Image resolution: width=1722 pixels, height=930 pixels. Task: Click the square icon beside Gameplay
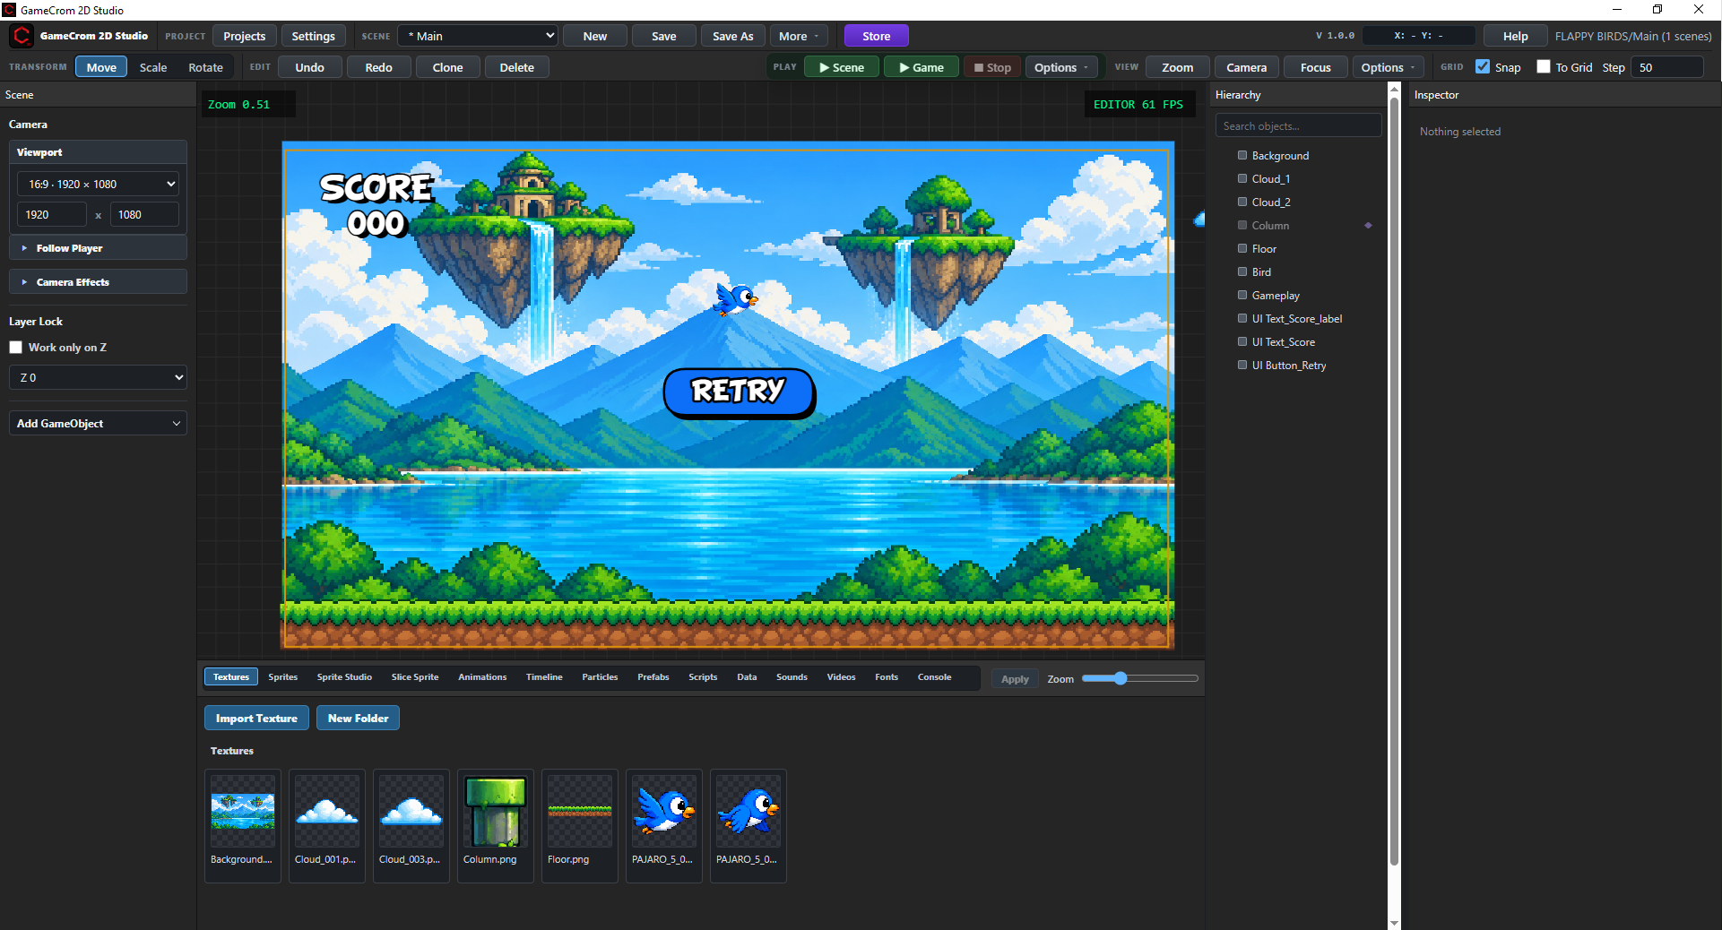1242,295
